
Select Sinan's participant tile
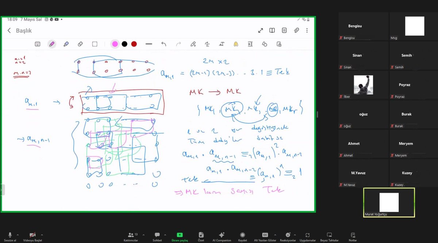point(364,56)
